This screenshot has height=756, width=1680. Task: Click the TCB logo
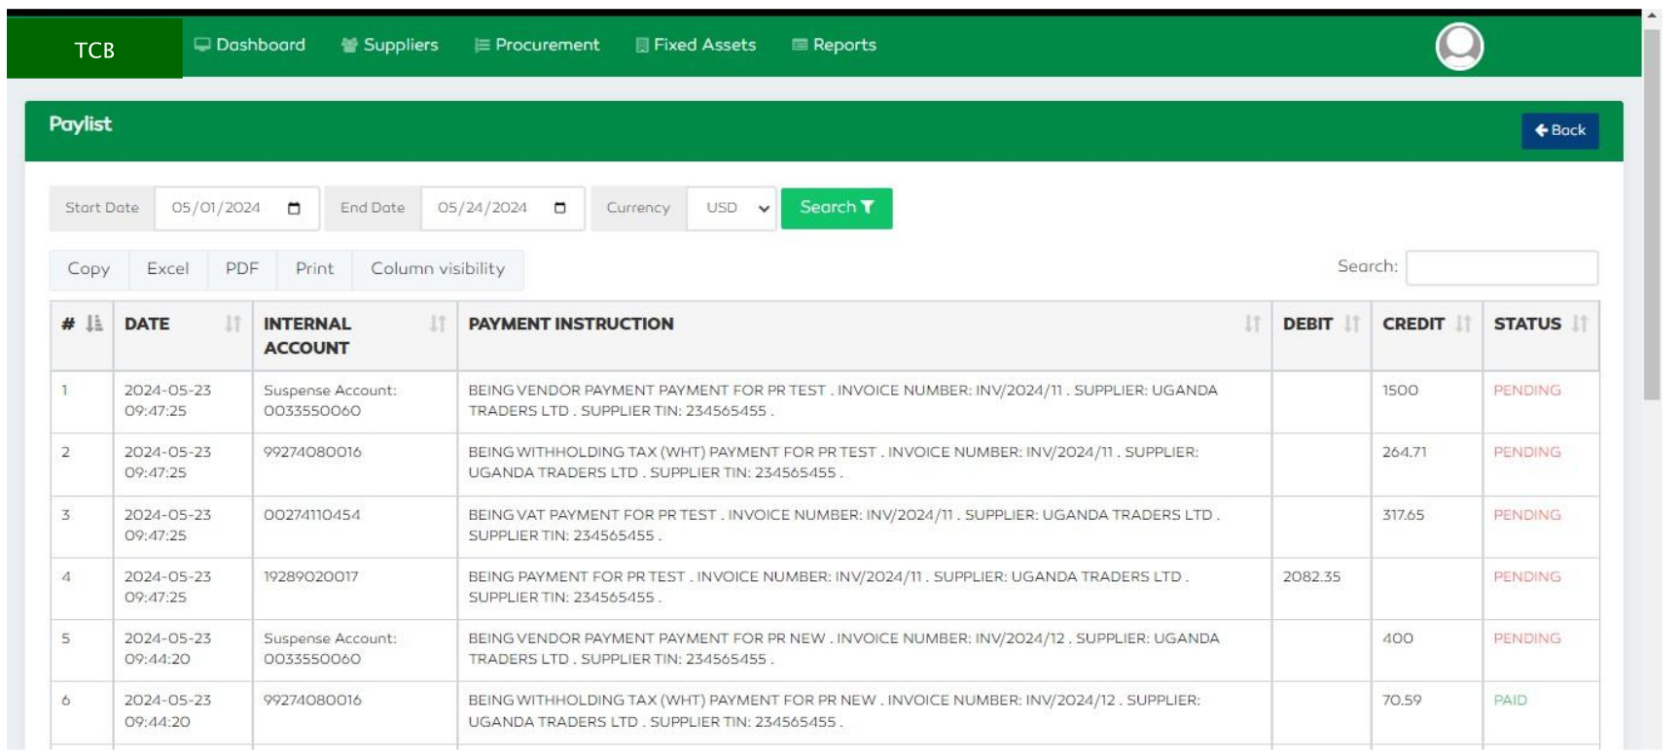pos(94,50)
